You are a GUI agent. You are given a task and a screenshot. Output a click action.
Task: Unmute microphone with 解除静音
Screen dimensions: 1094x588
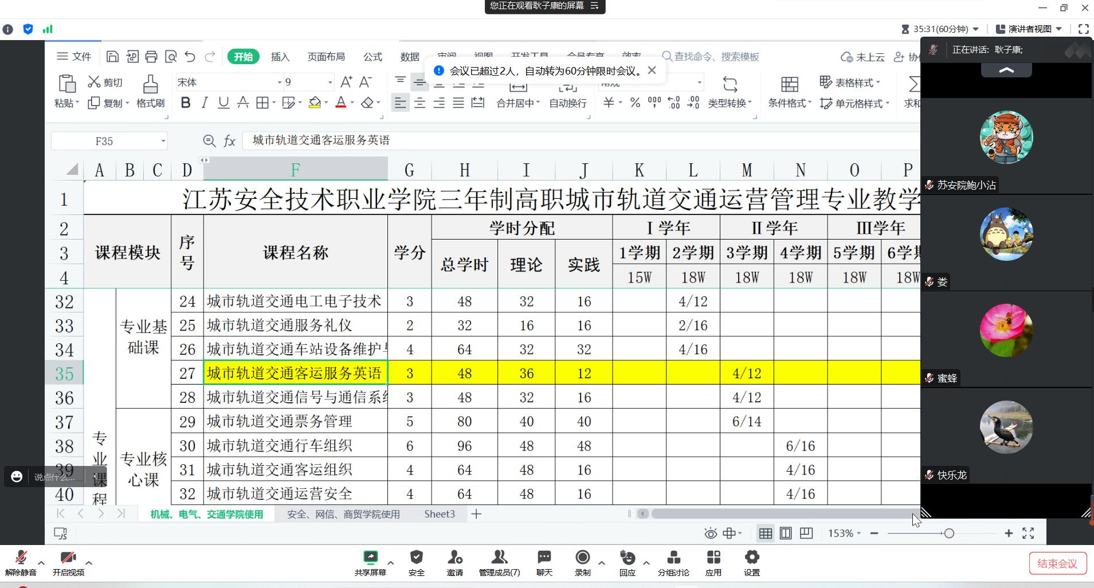[x=21, y=562]
